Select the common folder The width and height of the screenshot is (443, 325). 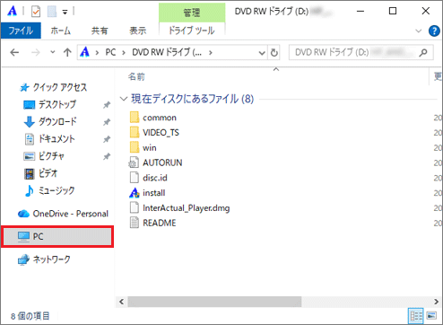point(153,118)
